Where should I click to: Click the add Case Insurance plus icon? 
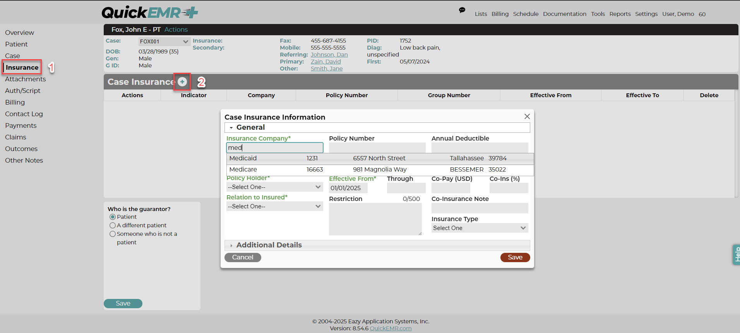(182, 82)
